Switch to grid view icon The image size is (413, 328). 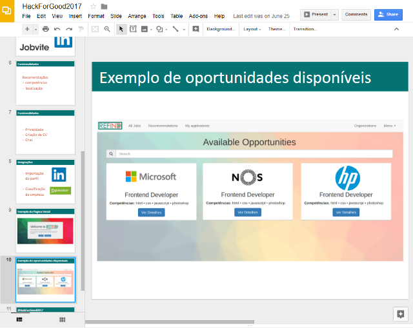(62, 320)
